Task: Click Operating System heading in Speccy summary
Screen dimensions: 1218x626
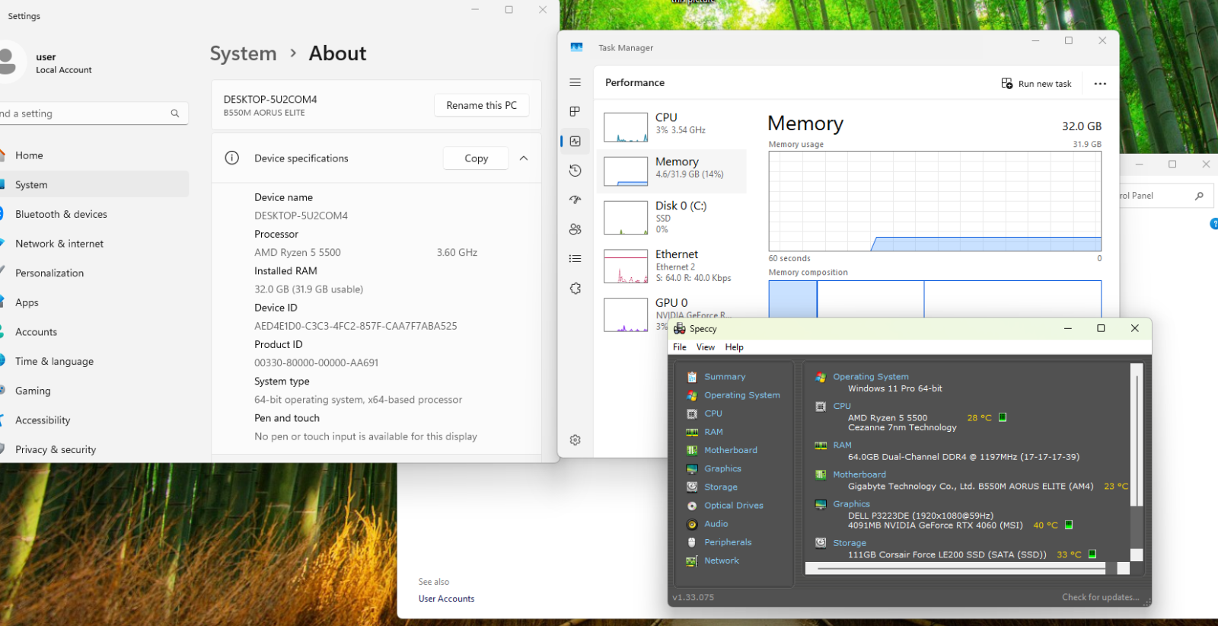Action: 871,377
